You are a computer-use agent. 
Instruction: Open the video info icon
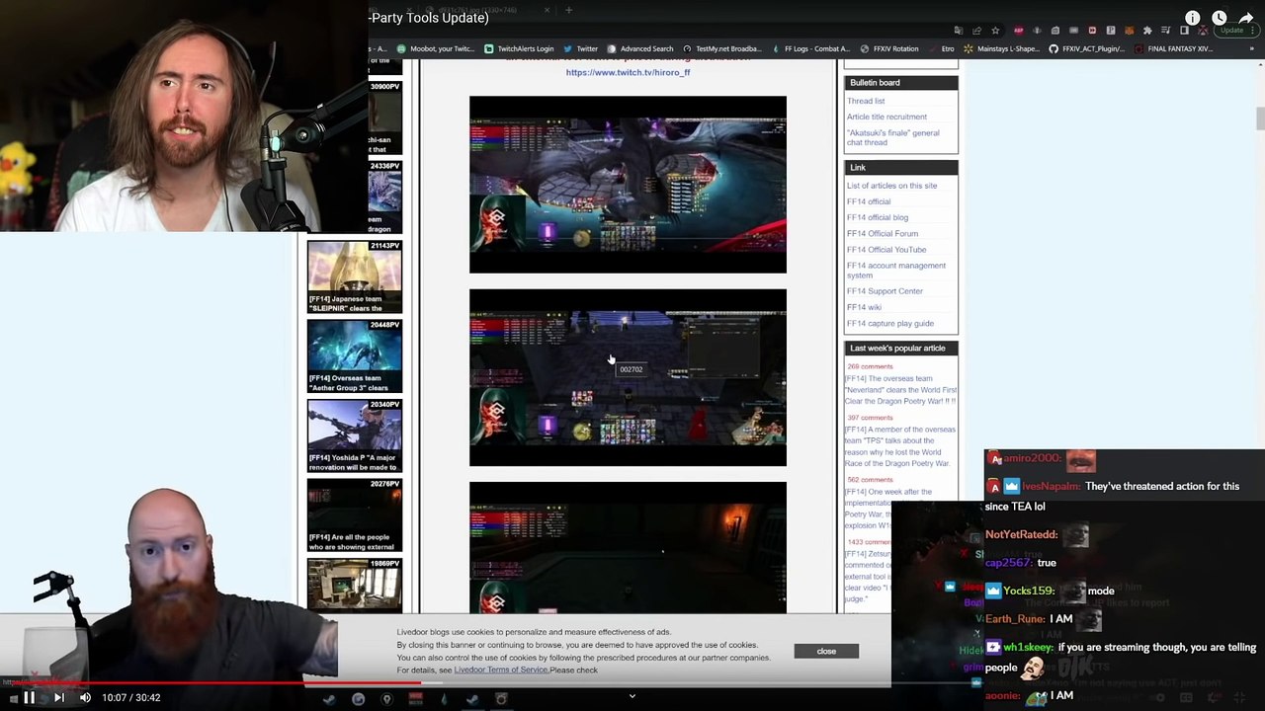coord(1193,18)
